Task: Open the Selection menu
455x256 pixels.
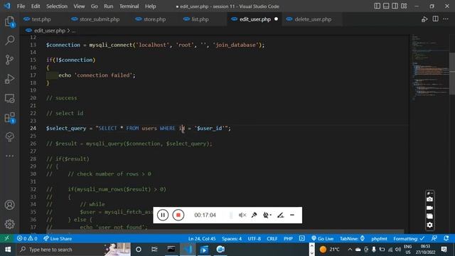Action: point(57,6)
